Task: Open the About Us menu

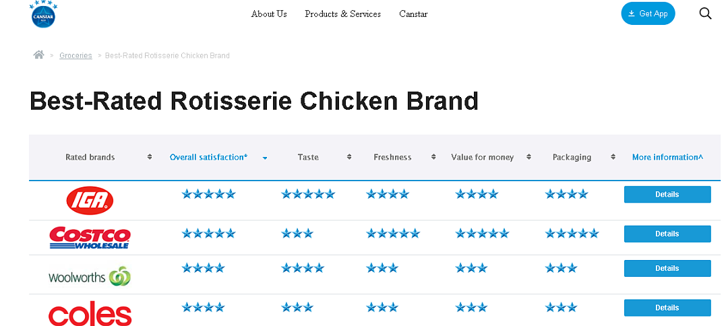Action: point(269,14)
